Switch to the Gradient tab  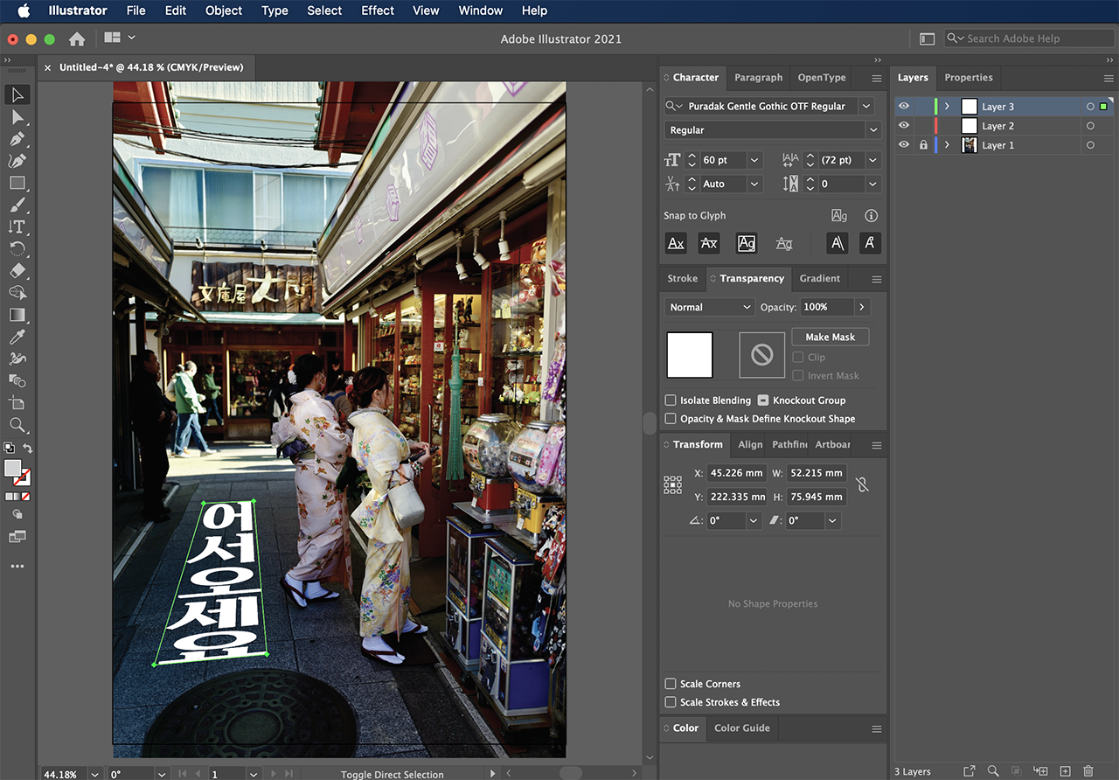point(819,278)
